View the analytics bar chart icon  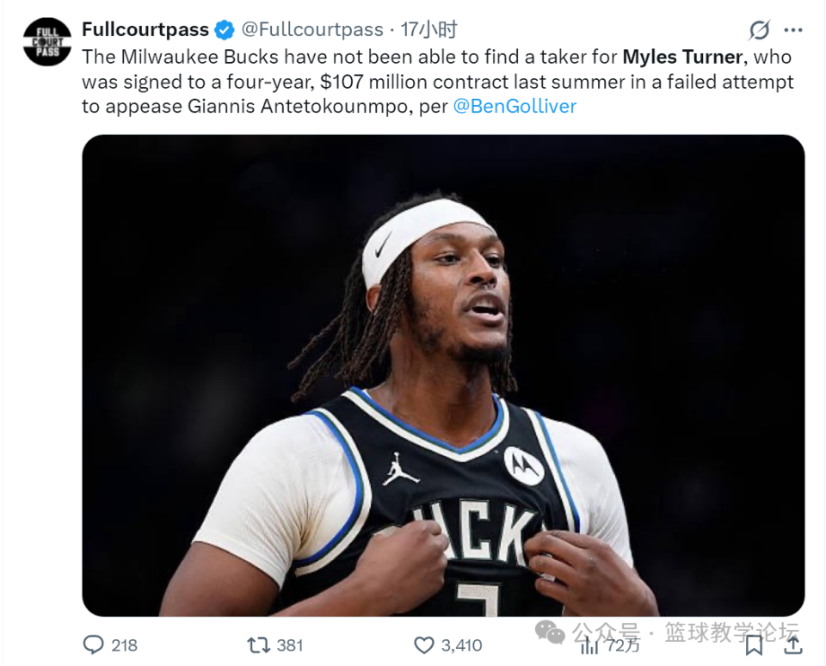(x=589, y=645)
